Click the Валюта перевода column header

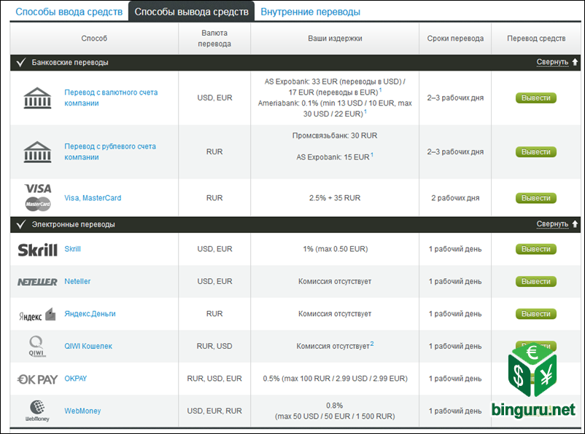(x=214, y=39)
